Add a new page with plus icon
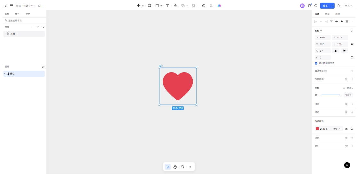 33,27
